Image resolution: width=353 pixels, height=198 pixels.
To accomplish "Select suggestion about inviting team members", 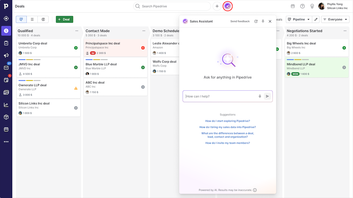I will [227, 143].
